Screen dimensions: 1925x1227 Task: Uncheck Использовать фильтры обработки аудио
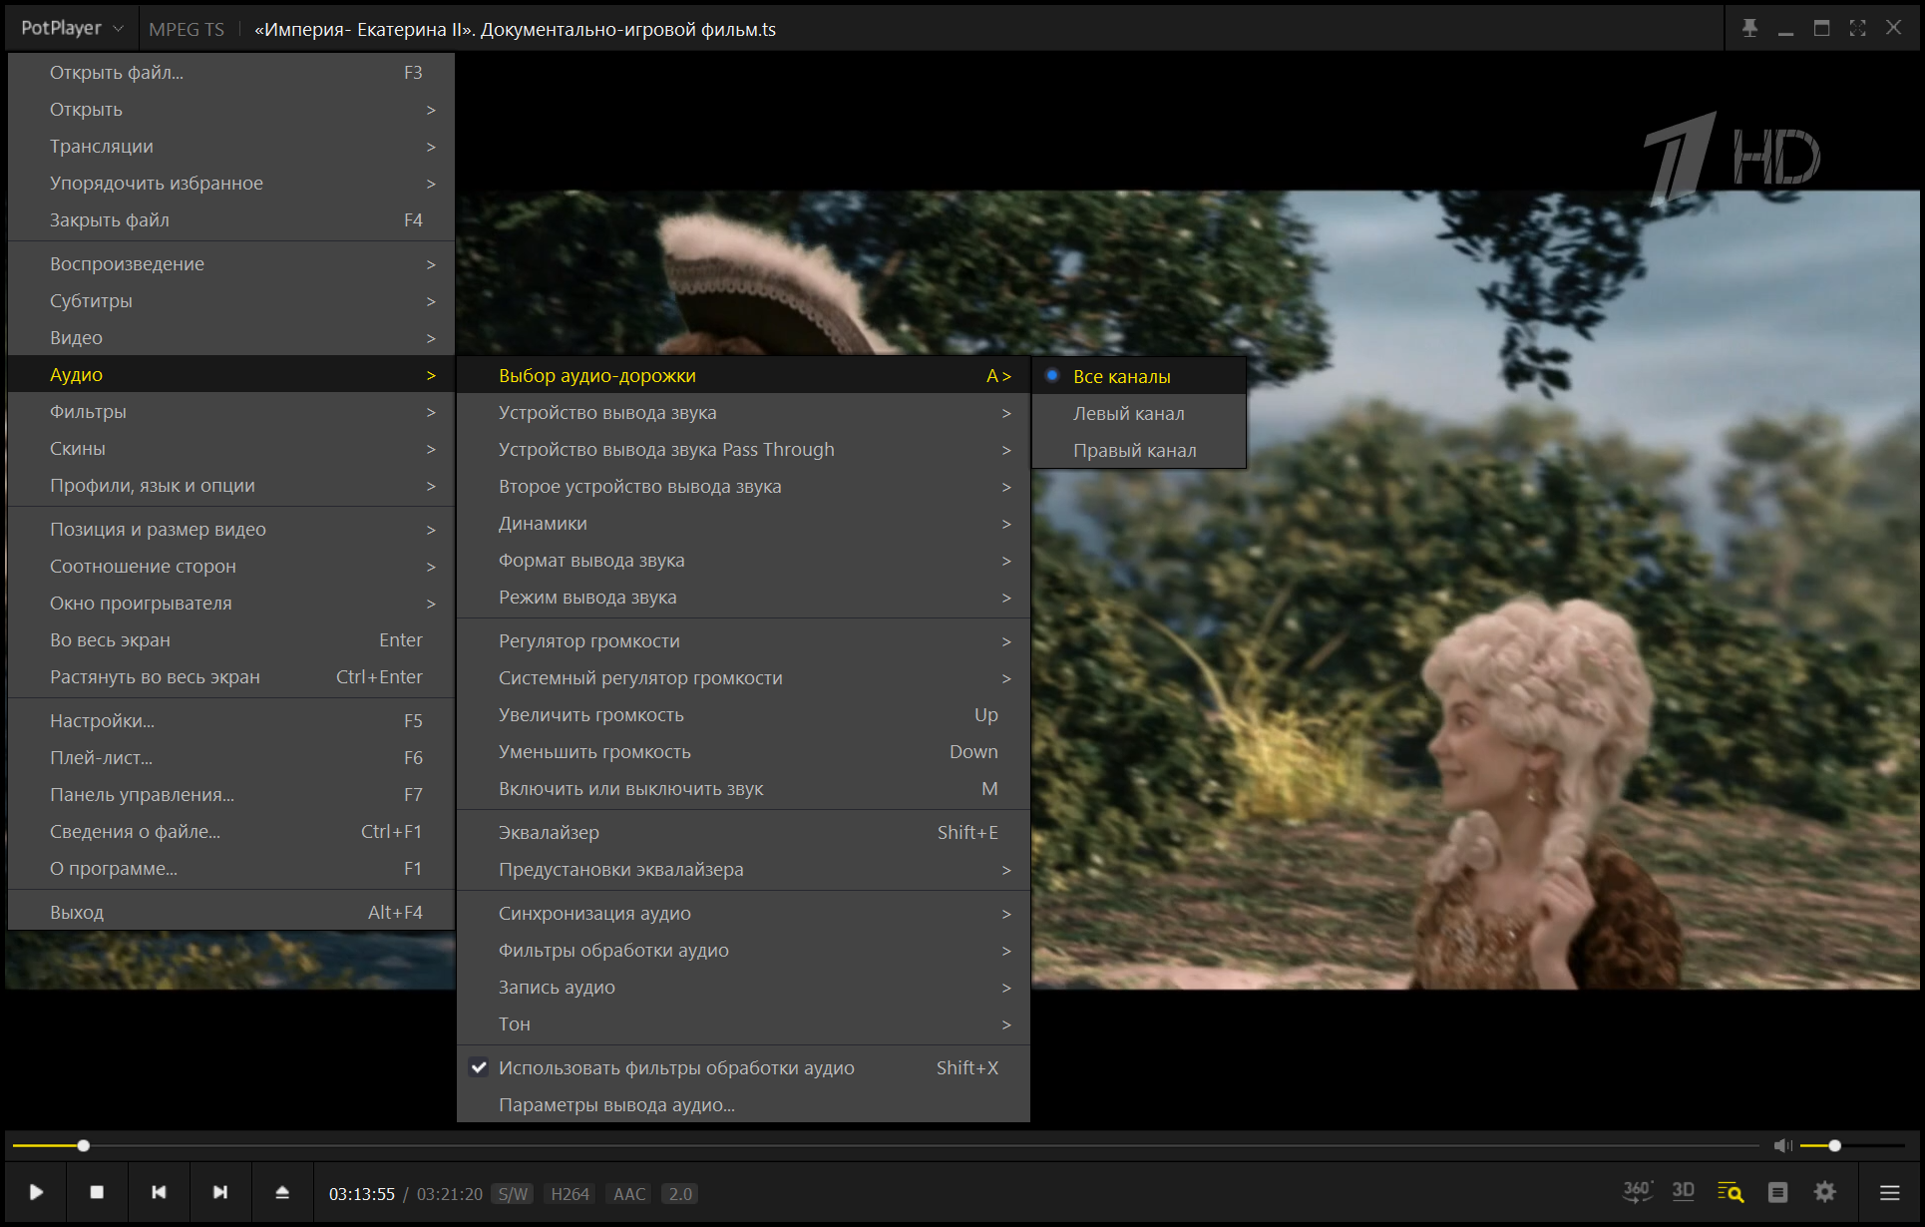(x=676, y=1067)
